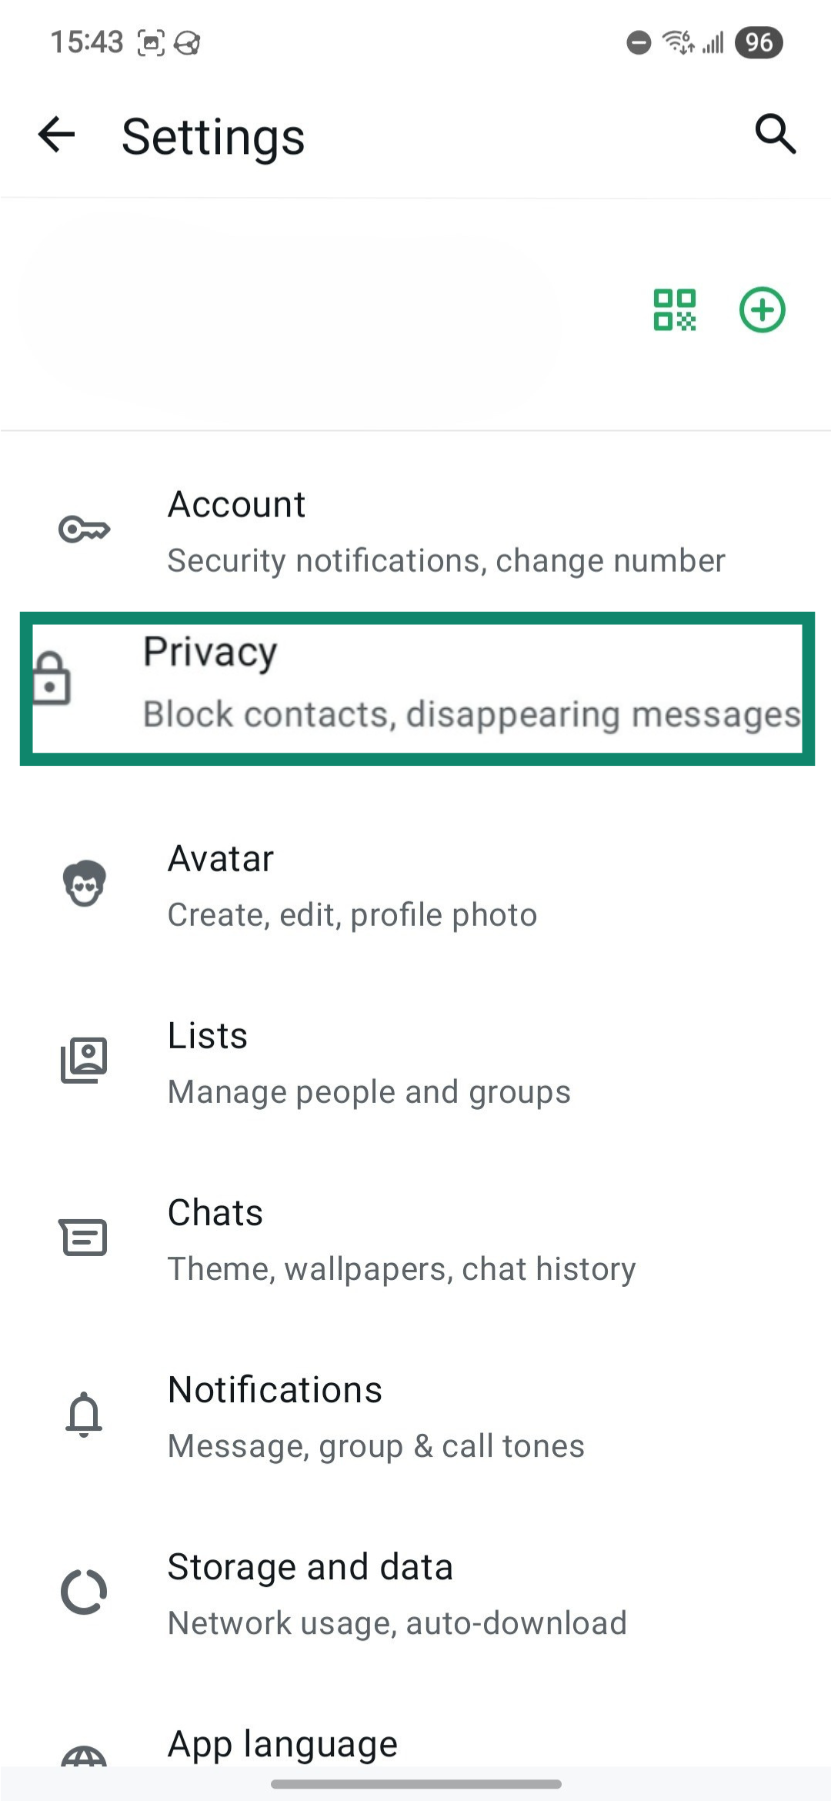Tap the back arrow to leave Settings
This screenshot has height=1801, width=831.
pos(55,134)
